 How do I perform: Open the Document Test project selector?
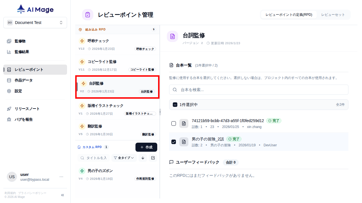pos(35,23)
